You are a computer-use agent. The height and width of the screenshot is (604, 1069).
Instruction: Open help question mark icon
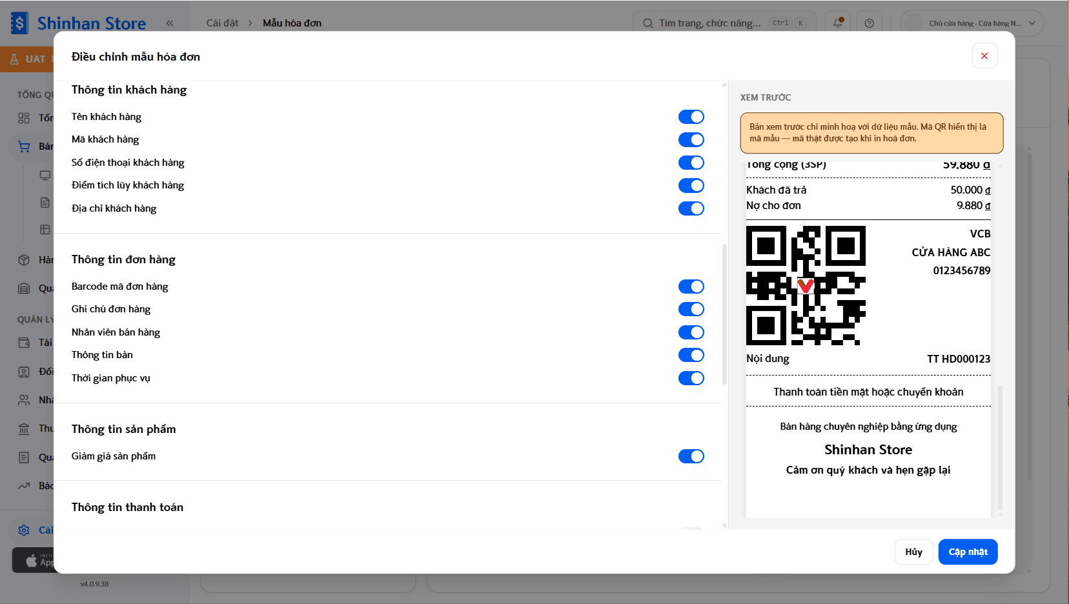coord(870,23)
